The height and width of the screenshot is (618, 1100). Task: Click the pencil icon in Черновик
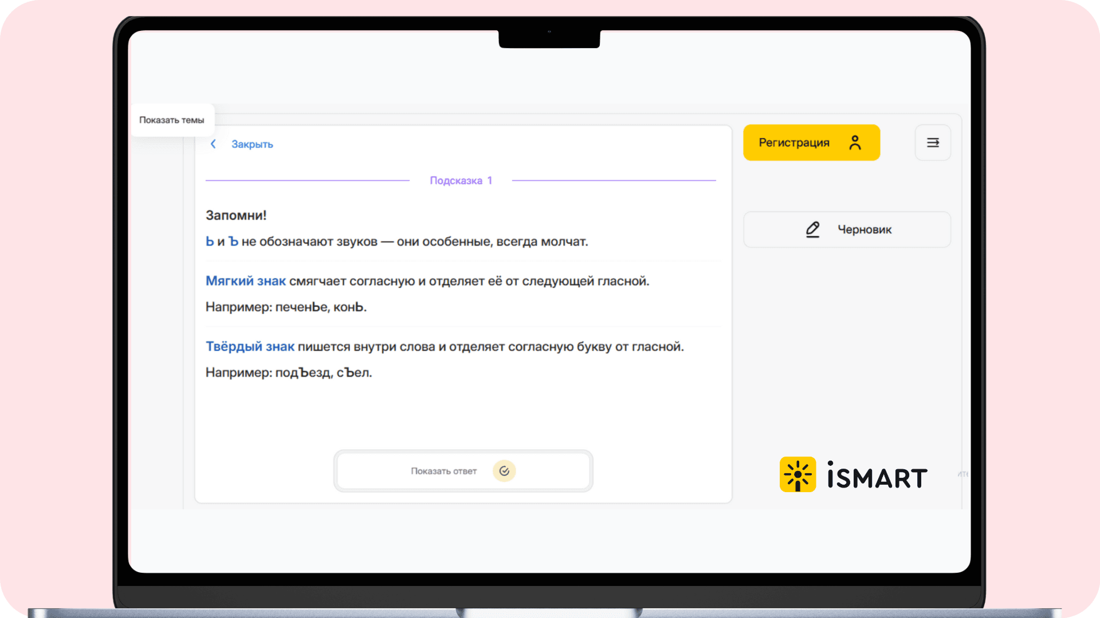click(x=812, y=229)
